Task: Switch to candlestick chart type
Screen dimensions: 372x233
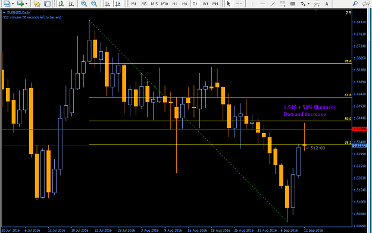Action: pos(61,4)
